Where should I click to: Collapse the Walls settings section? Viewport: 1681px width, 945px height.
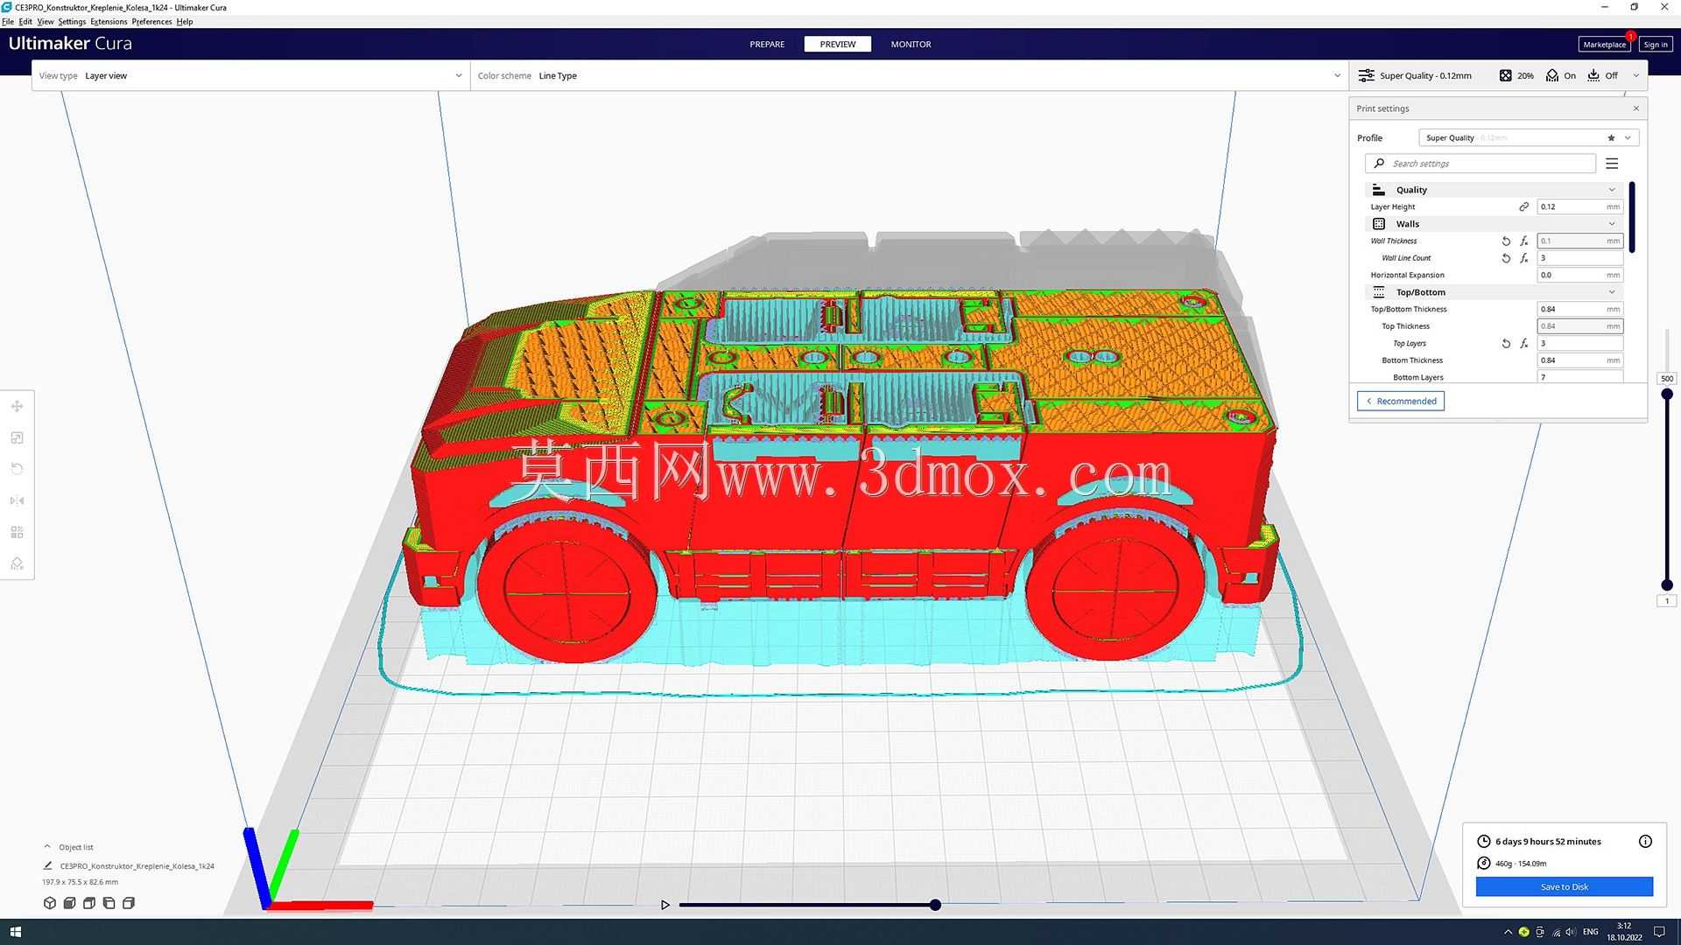1611,224
